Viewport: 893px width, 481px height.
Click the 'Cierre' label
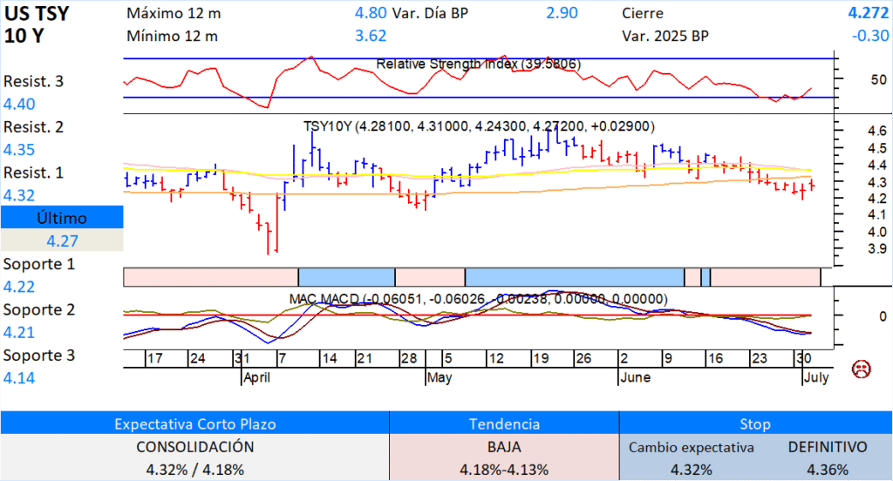643,13
